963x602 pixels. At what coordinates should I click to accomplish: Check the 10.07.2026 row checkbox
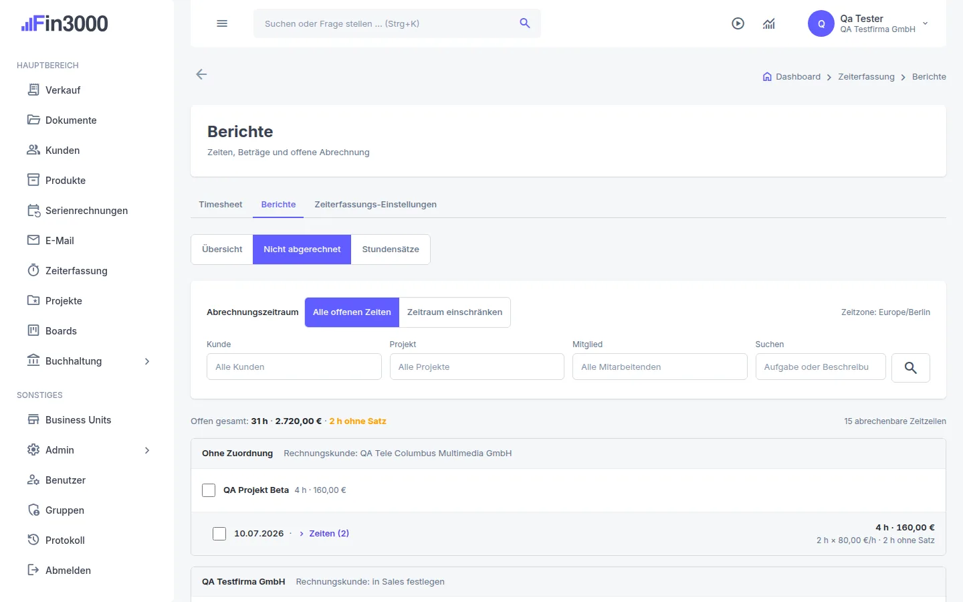219,534
